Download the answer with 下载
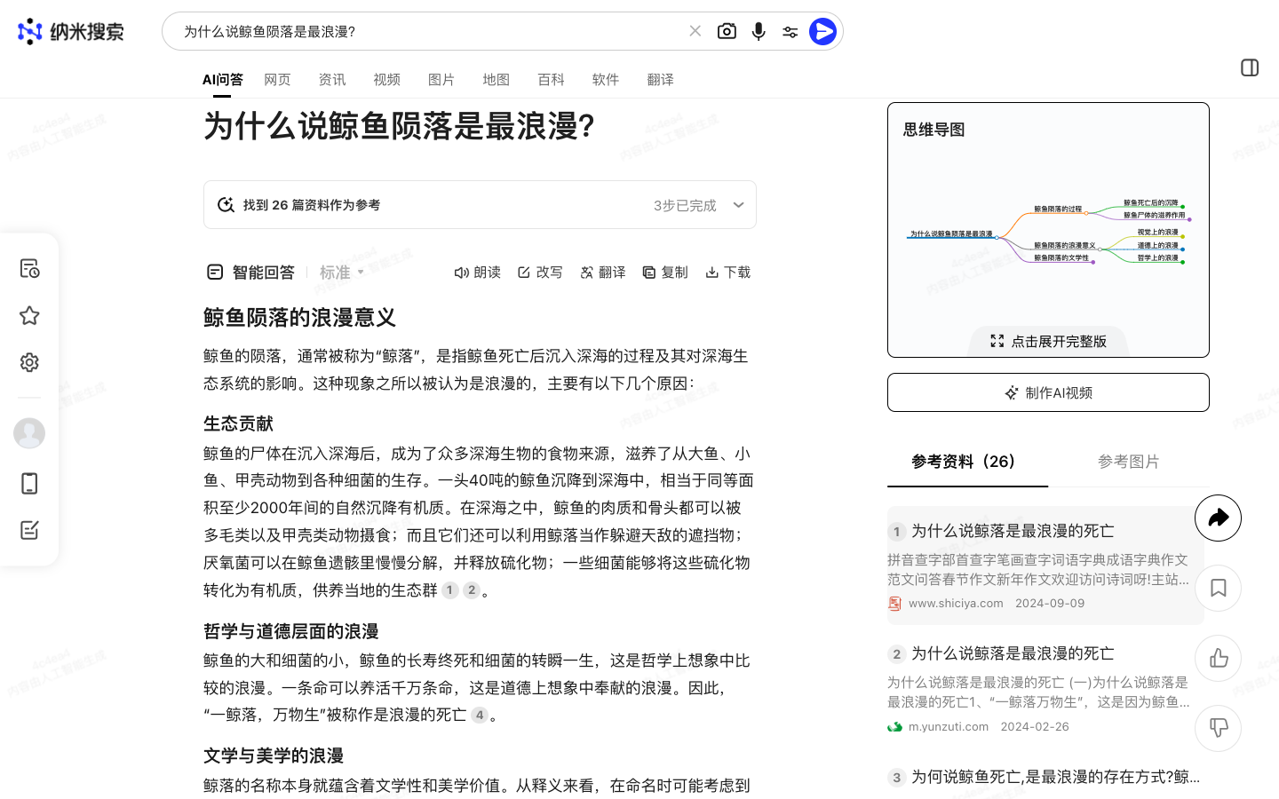 (728, 273)
